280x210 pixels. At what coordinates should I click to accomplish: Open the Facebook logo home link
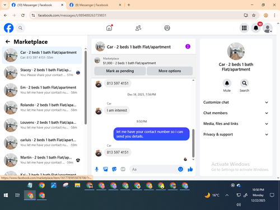[8, 28]
